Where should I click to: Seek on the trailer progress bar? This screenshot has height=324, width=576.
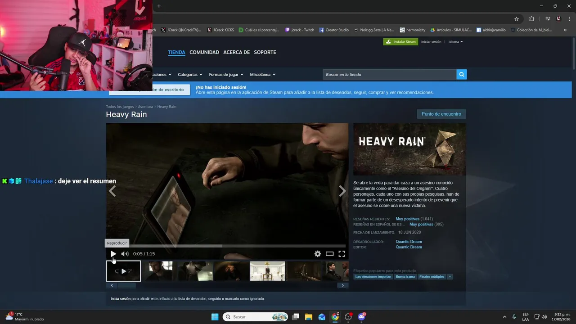(x=226, y=246)
